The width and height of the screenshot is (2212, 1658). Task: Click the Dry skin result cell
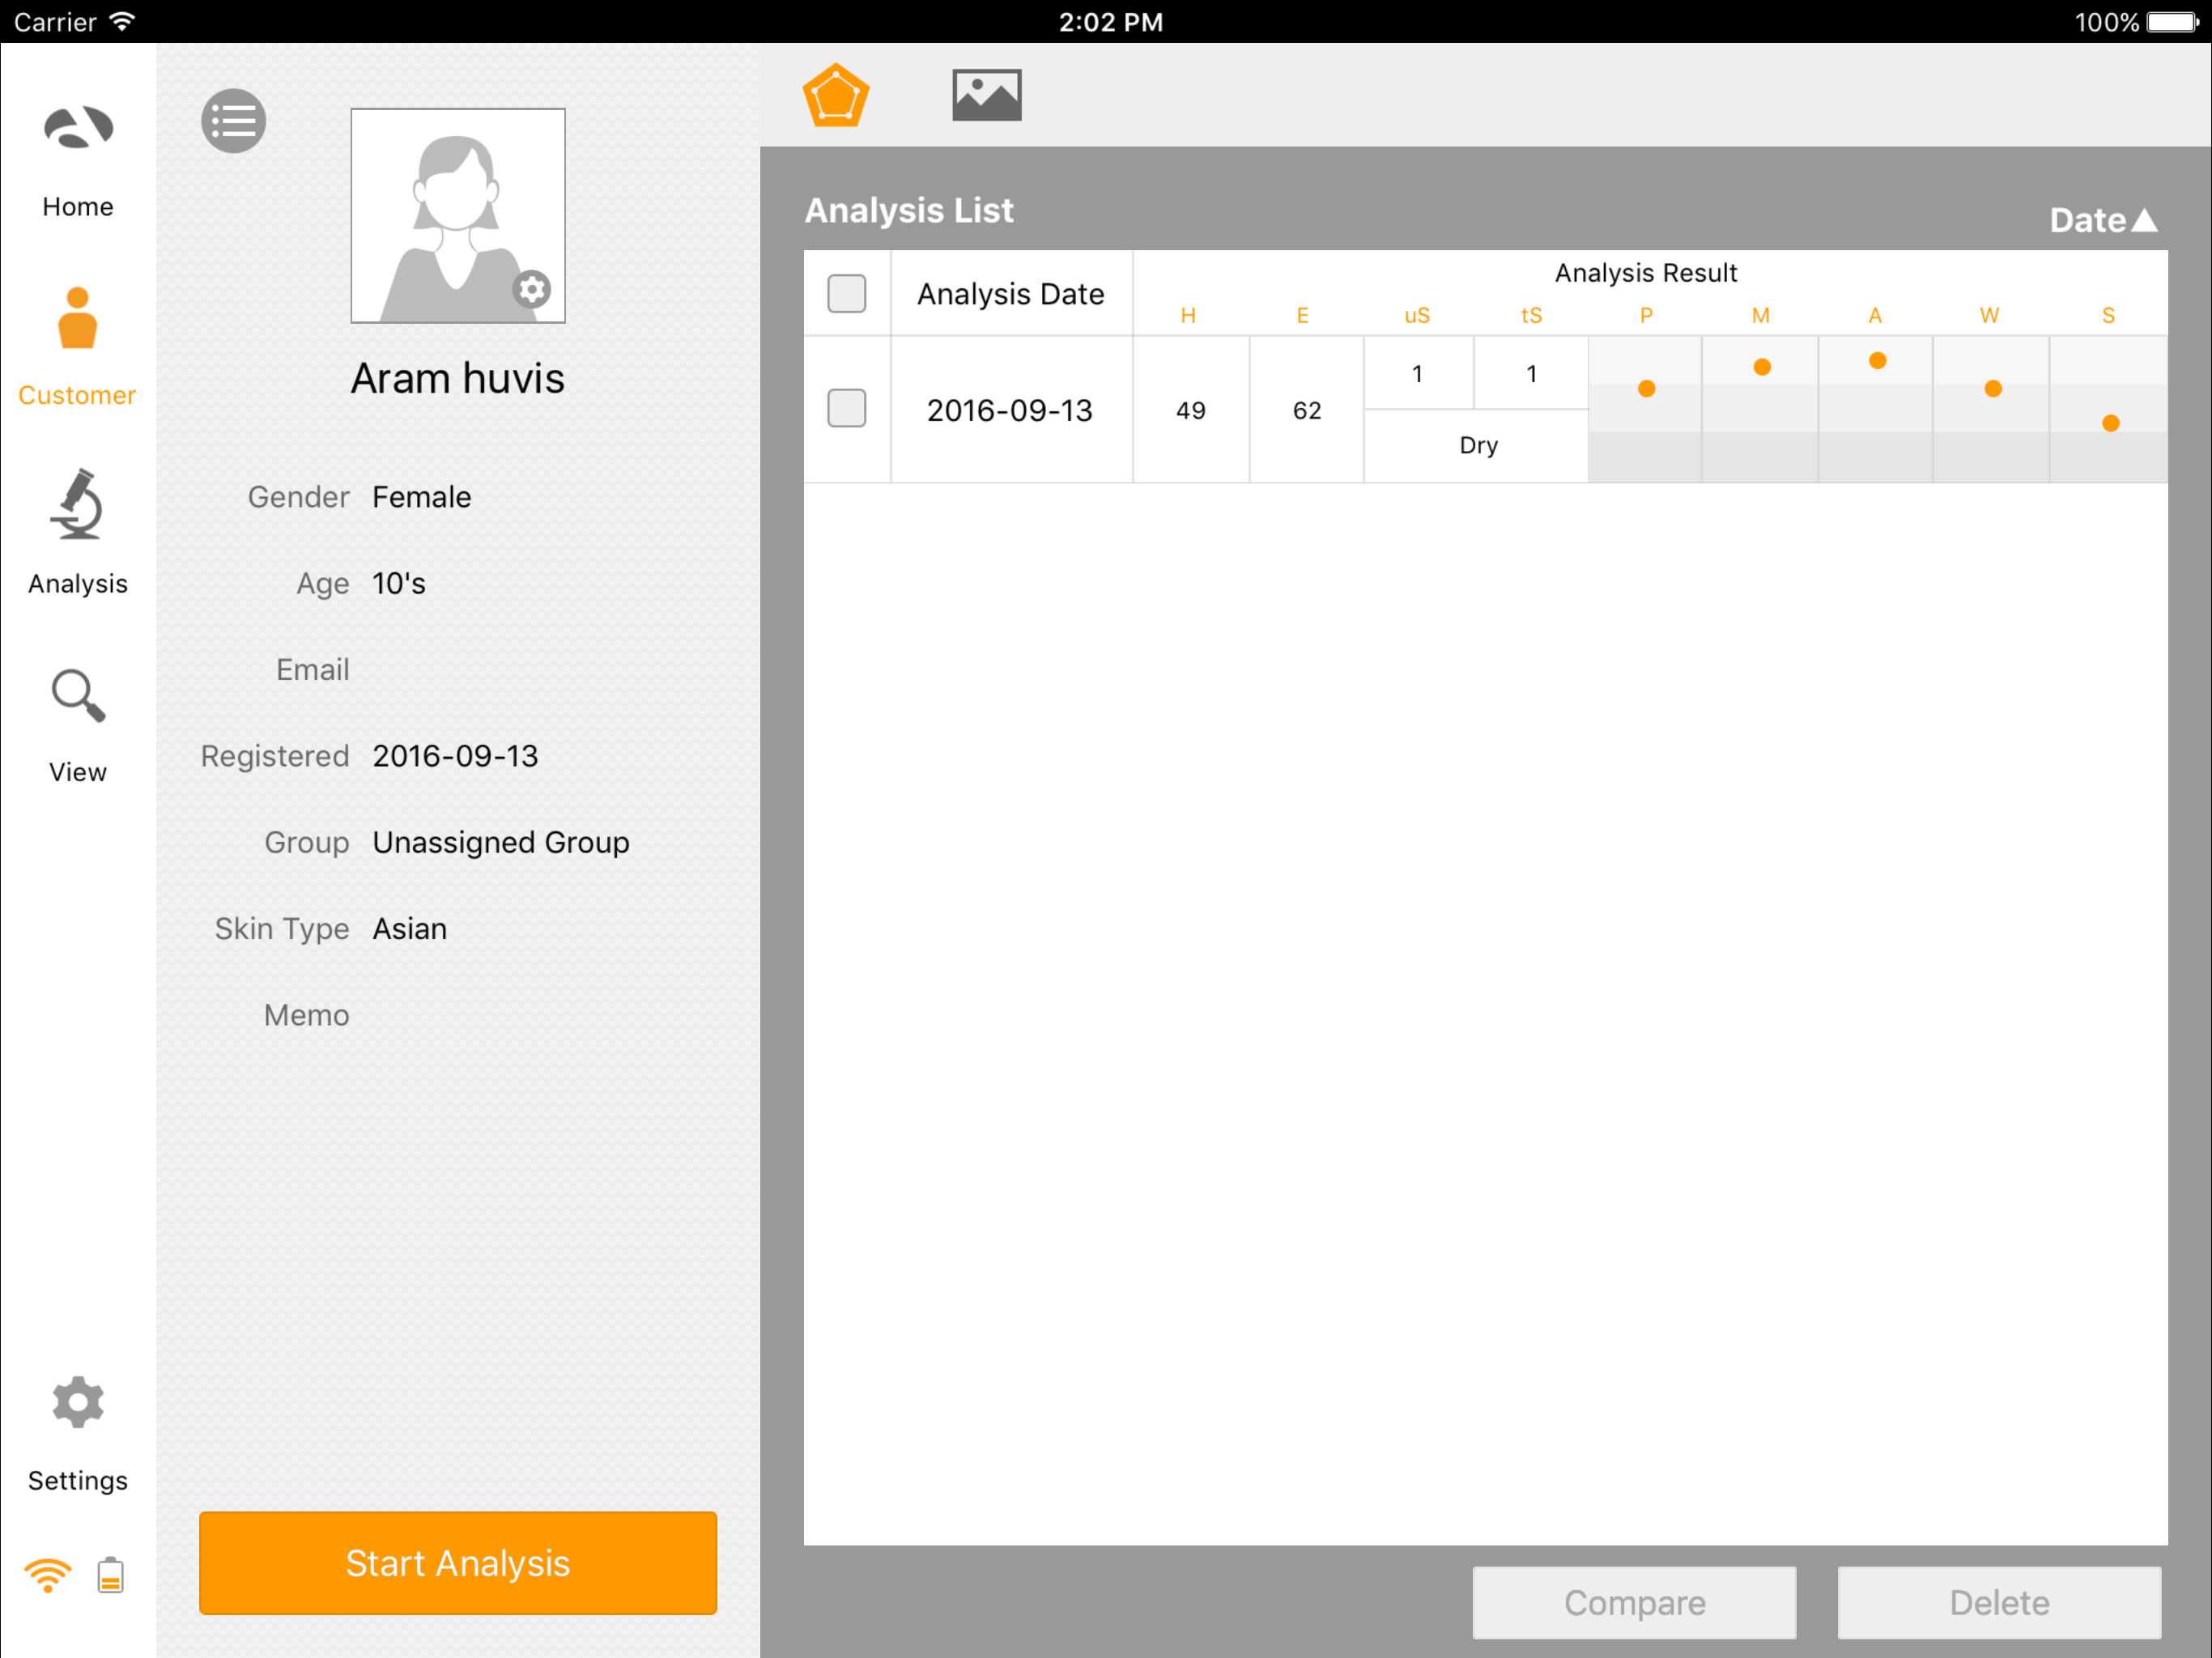click(1478, 446)
